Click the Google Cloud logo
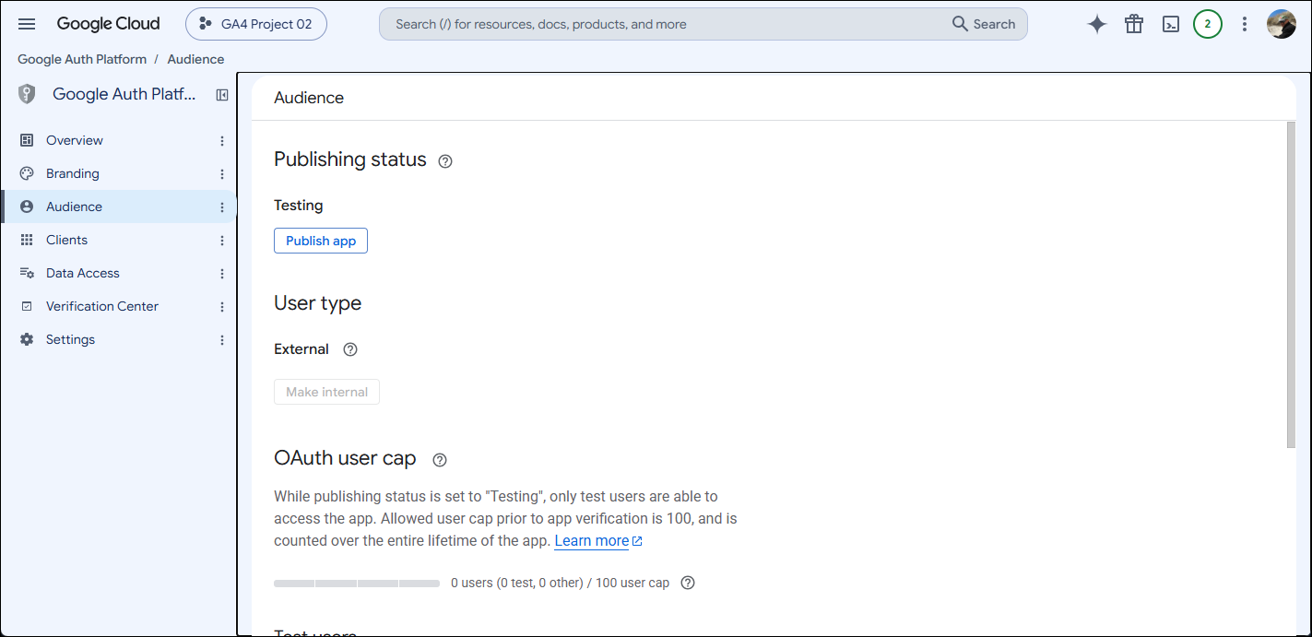This screenshot has width=1312, height=637. pos(108,24)
